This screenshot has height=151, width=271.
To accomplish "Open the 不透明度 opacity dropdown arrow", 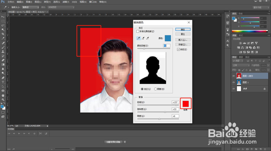I will (268, 65).
